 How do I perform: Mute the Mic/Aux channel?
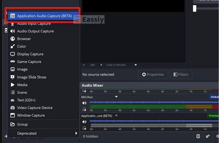pos(84,103)
